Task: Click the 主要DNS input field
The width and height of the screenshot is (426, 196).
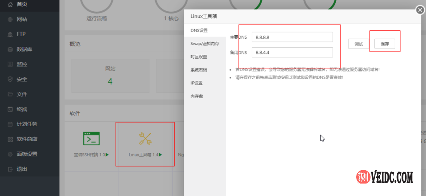Action: pos(292,37)
